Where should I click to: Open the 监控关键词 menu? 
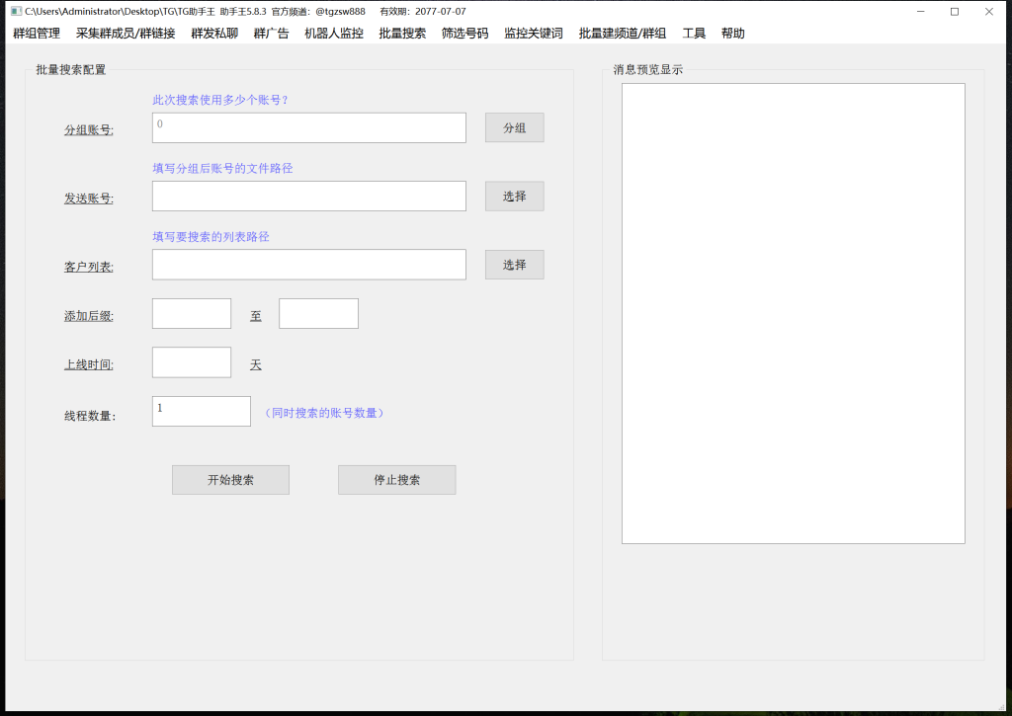[x=534, y=34]
